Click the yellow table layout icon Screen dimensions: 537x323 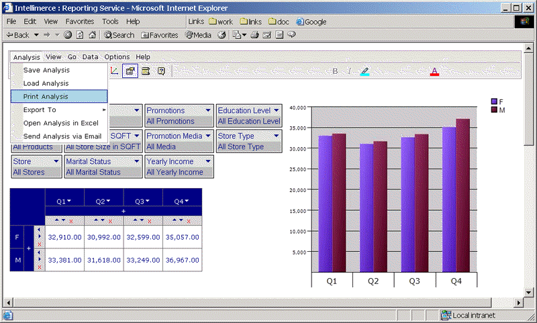tap(146, 71)
